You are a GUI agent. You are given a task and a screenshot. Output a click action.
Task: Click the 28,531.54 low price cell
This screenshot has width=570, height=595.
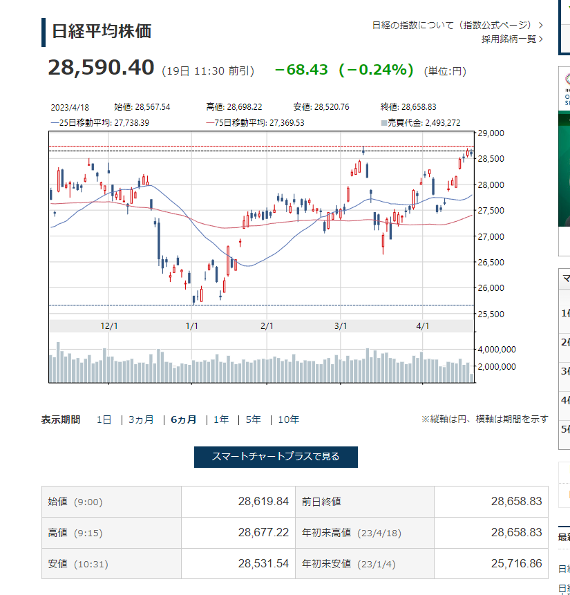(x=238, y=564)
